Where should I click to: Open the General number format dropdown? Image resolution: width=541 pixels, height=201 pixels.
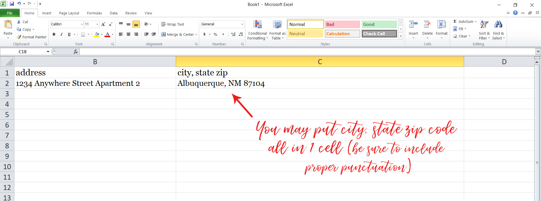[x=242, y=24]
